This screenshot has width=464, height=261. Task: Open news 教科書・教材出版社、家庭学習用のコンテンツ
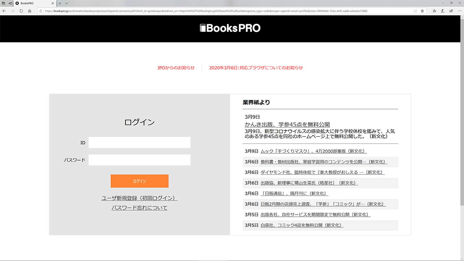(324, 162)
